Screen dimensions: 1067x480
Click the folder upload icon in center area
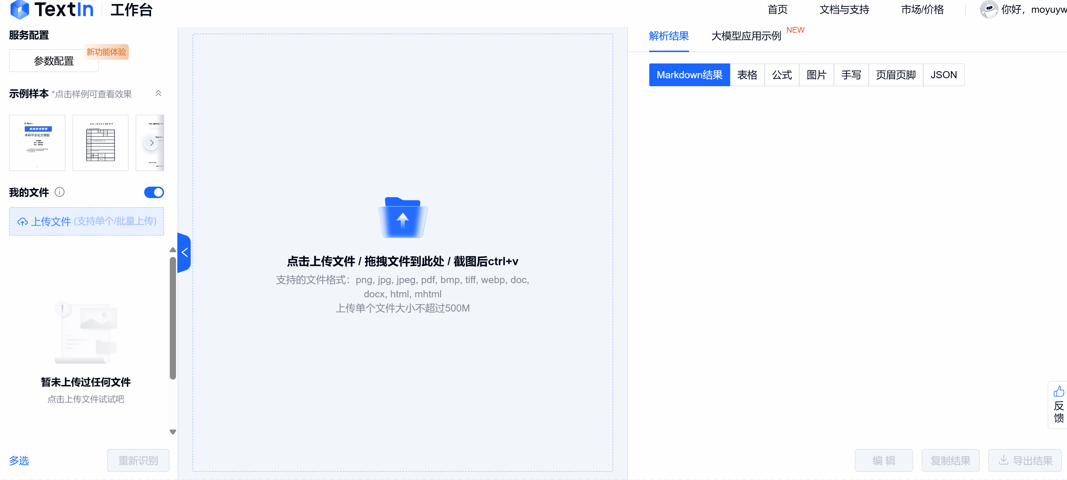click(402, 217)
